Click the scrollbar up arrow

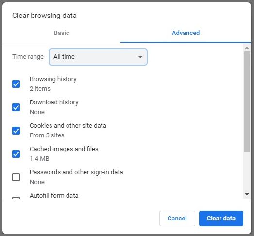[247, 48]
